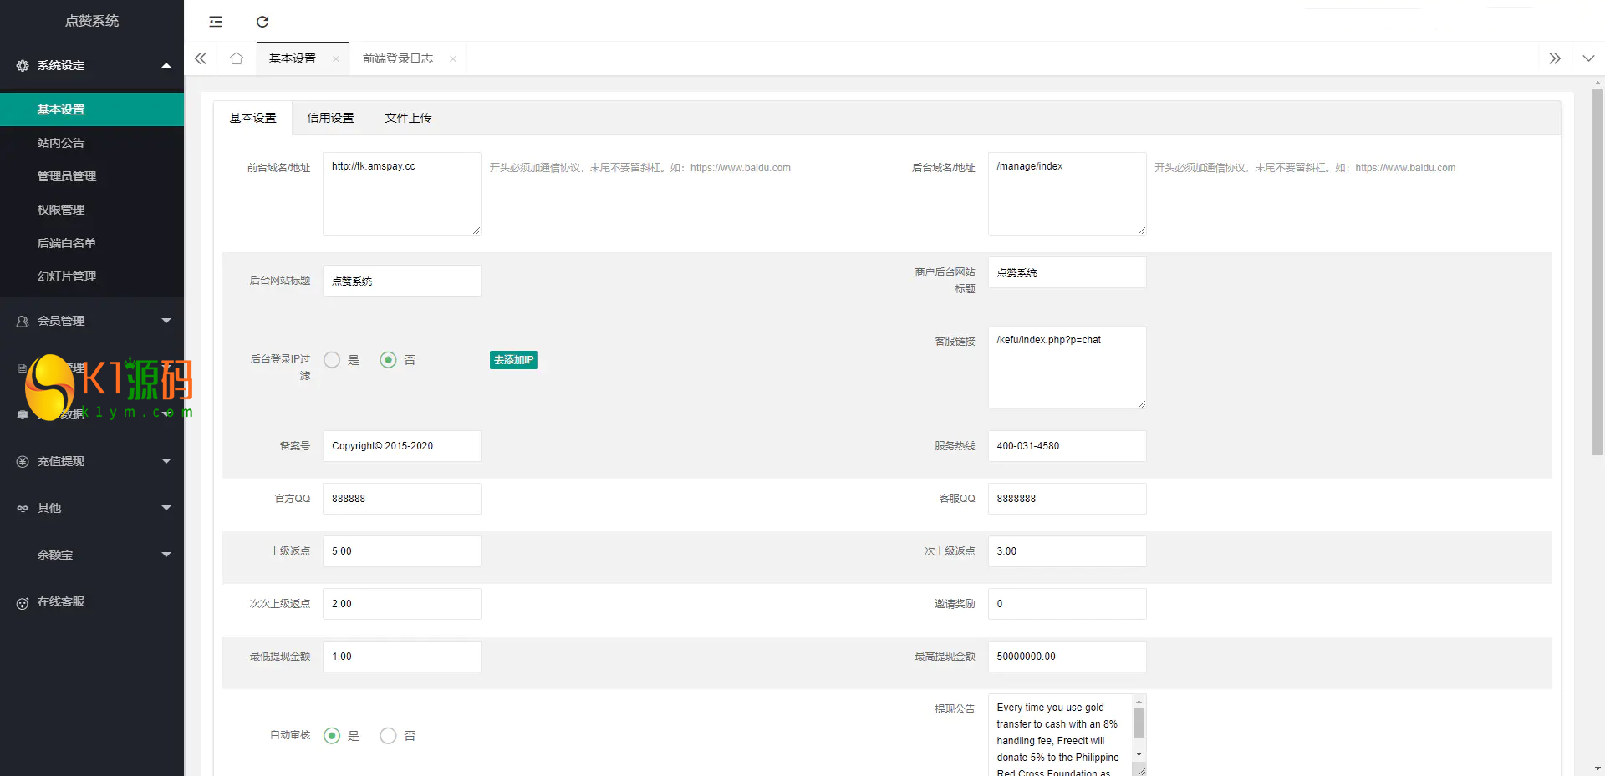Click the 其他 link icon
The width and height of the screenshot is (1605, 776).
[23, 508]
